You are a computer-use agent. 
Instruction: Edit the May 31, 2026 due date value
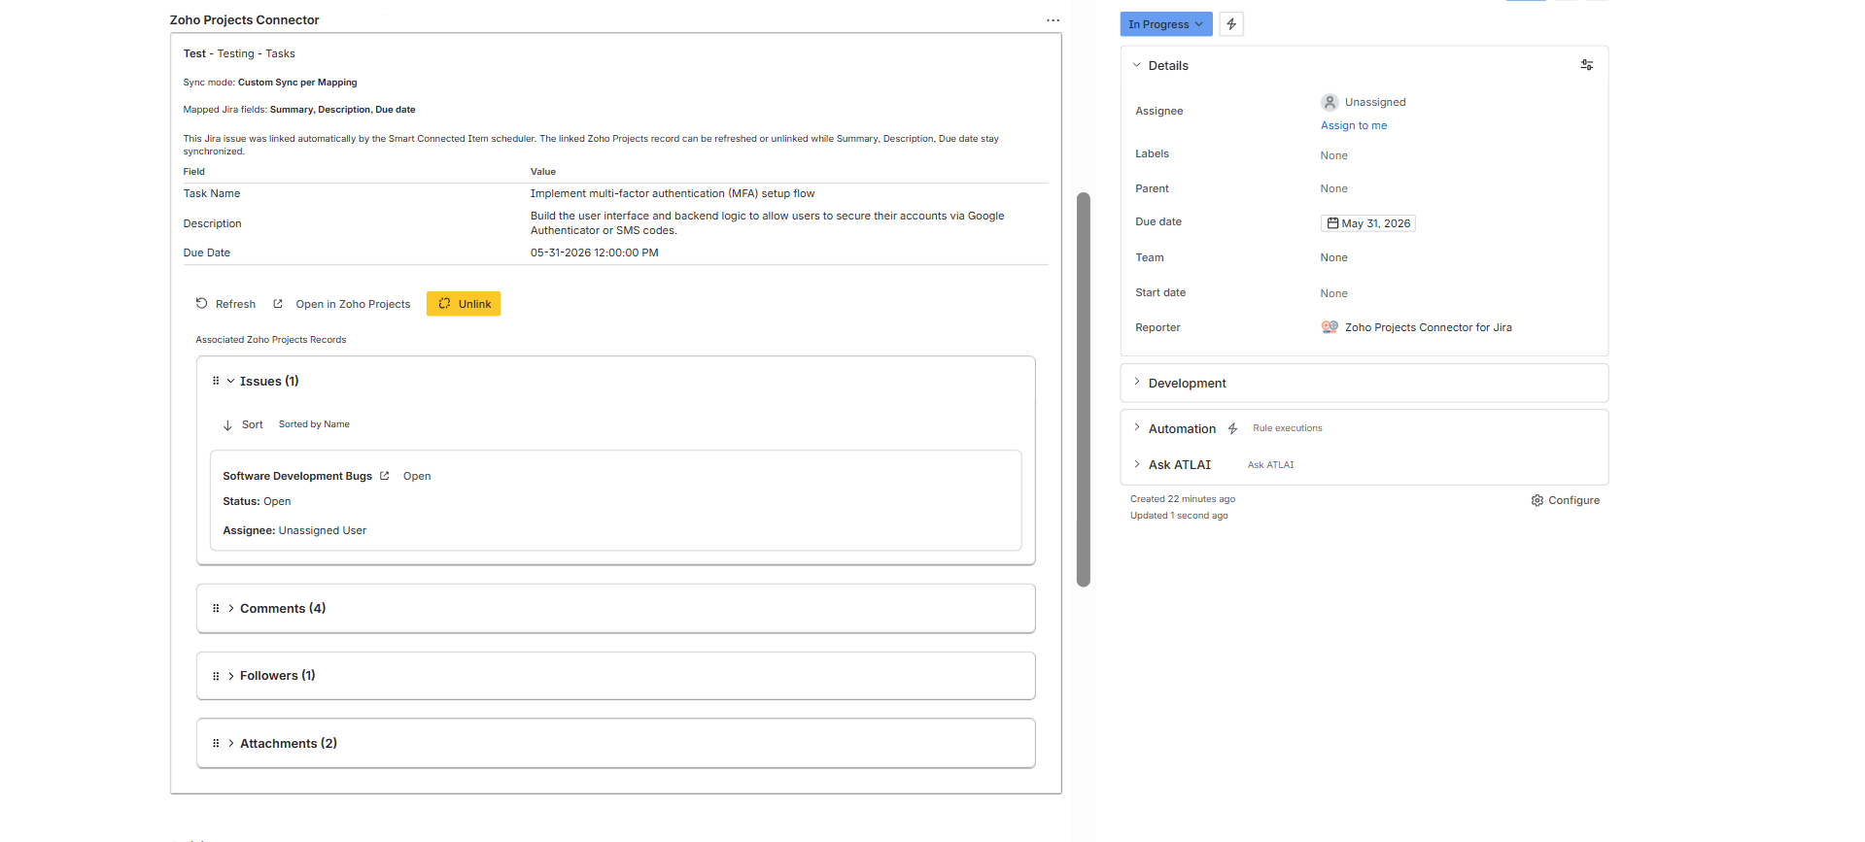tap(1367, 223)
